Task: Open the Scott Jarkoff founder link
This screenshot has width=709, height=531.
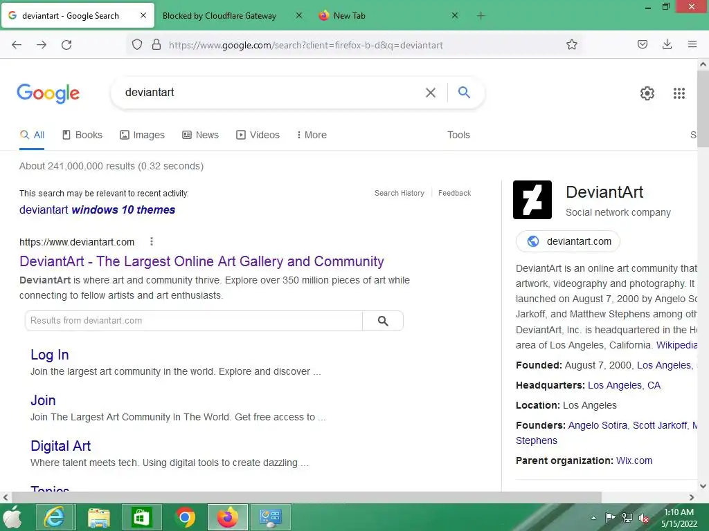Action: (660, 426)
